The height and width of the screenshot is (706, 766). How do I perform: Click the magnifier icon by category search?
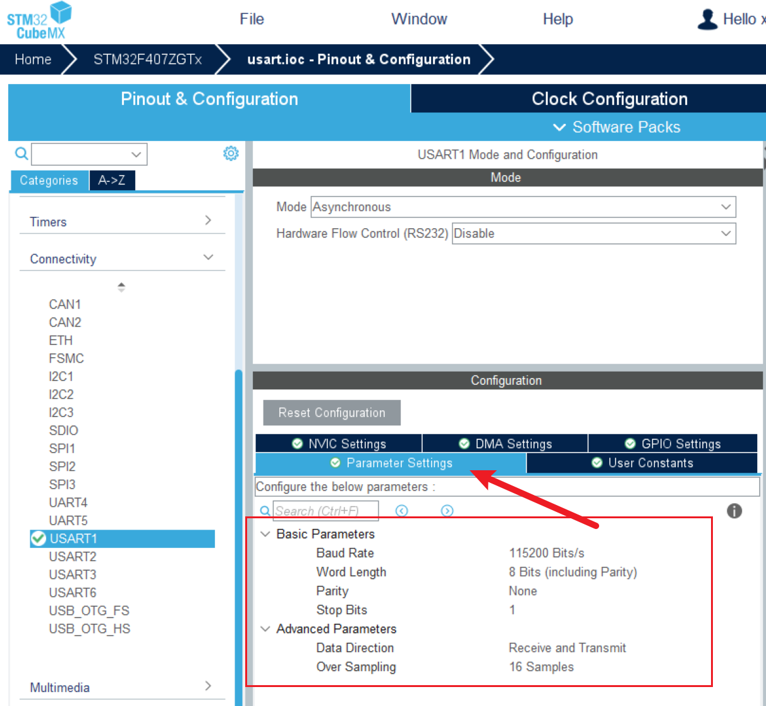pyautogui.click(x=21, y=154)
